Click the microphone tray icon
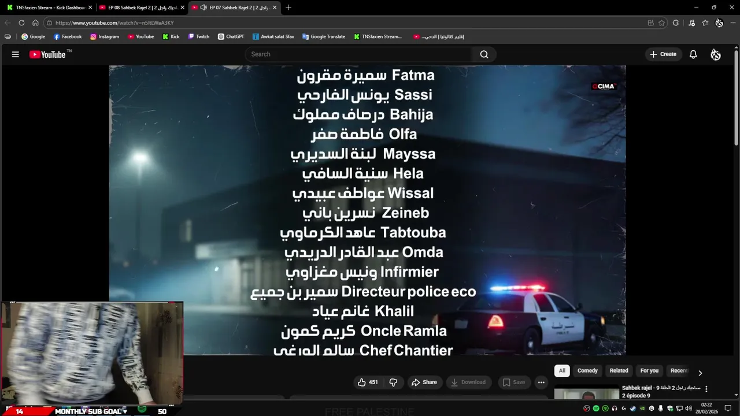Screen dimensions: 740x416 661,408
